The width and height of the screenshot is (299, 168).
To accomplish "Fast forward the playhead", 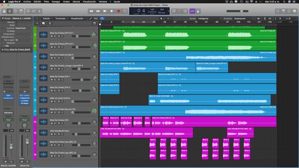I will coord(98,11).
